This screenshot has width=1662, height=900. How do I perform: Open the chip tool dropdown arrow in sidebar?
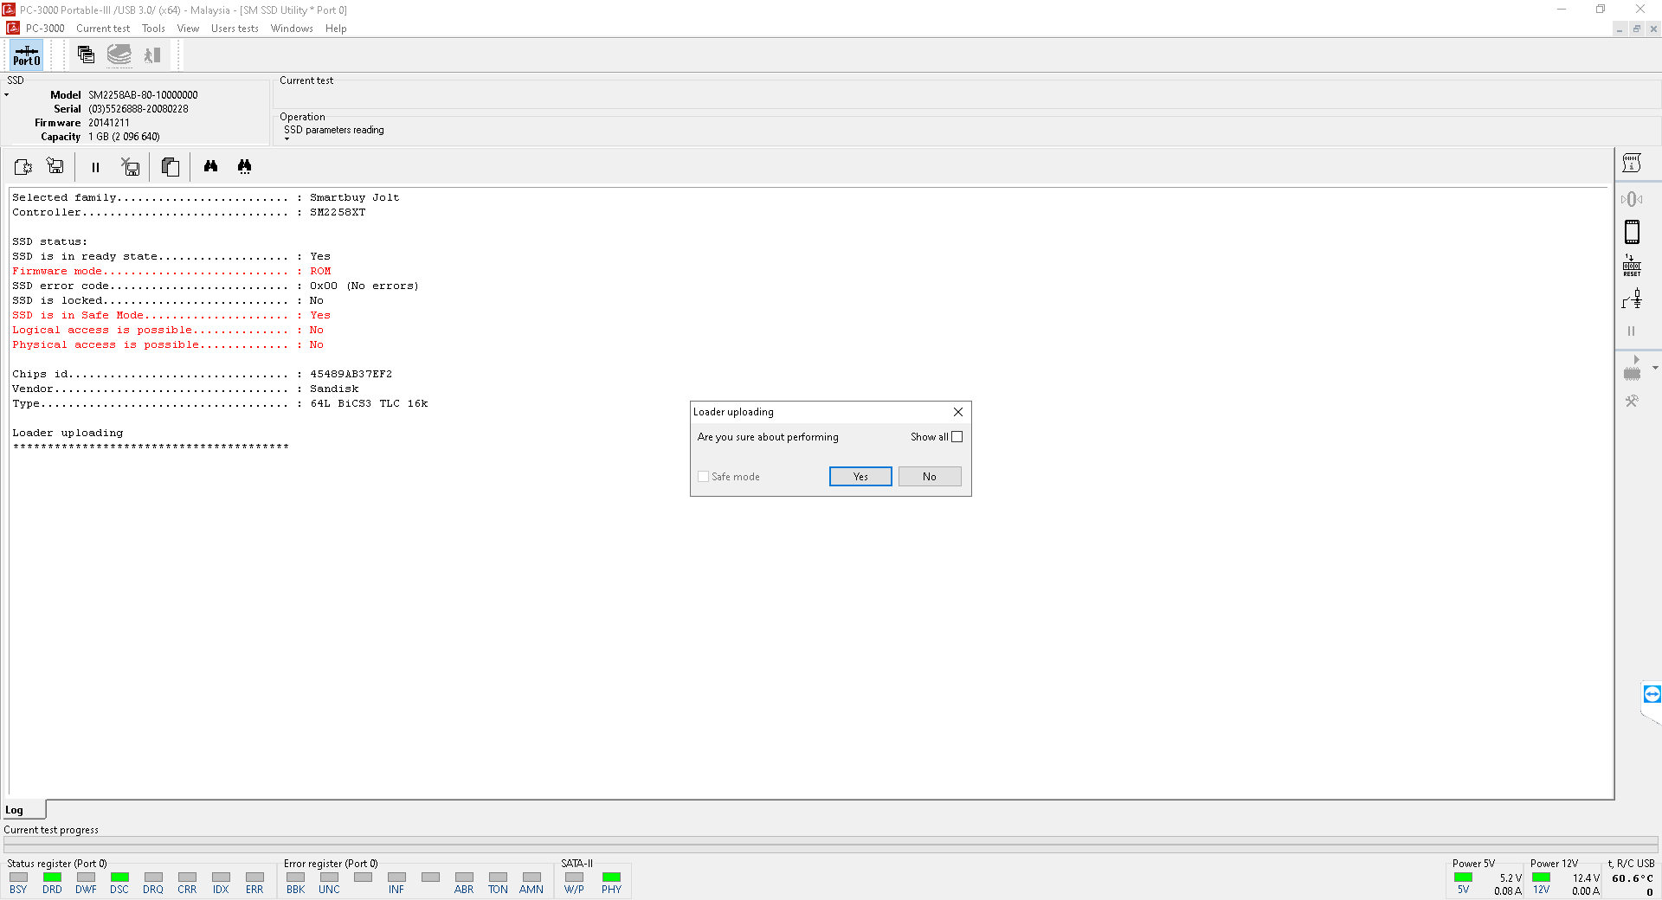coord(1655,368)
